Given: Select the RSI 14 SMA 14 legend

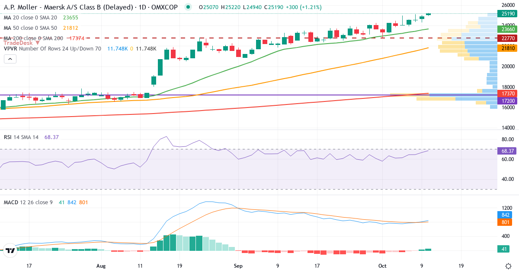Looking at the screenshot, I should [21, 137].
